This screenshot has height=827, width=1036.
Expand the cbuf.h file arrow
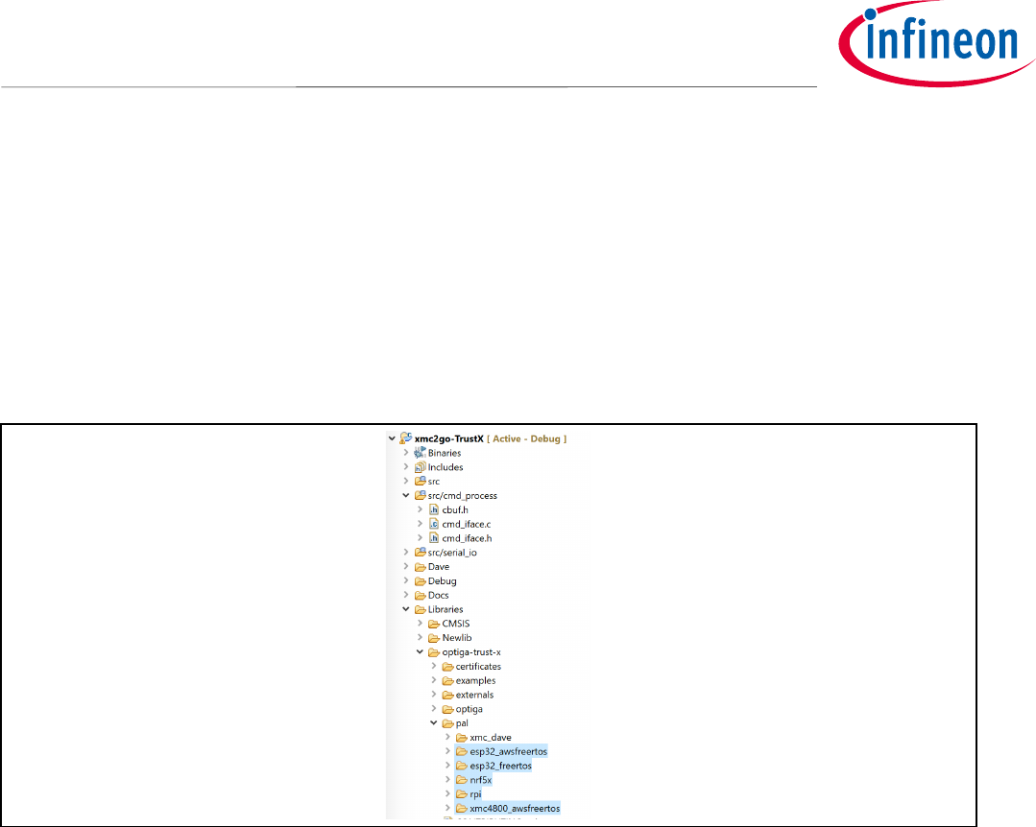point(420,509)
